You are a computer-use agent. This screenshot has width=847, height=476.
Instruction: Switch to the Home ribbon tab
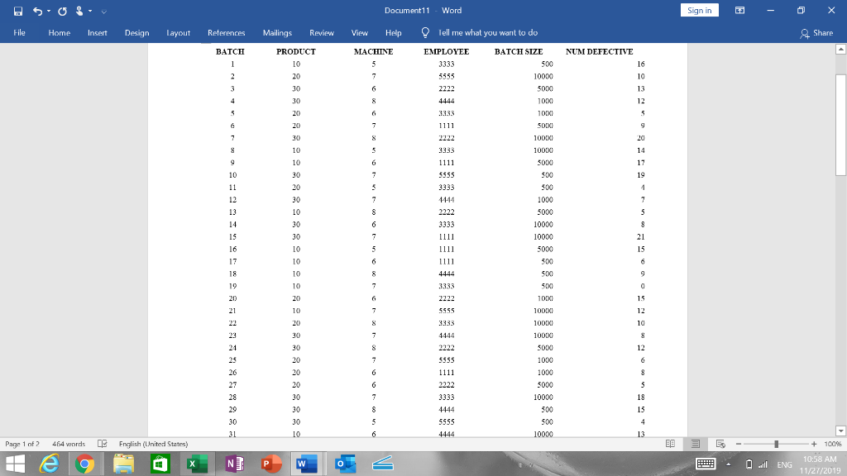[x=59, y=32]
